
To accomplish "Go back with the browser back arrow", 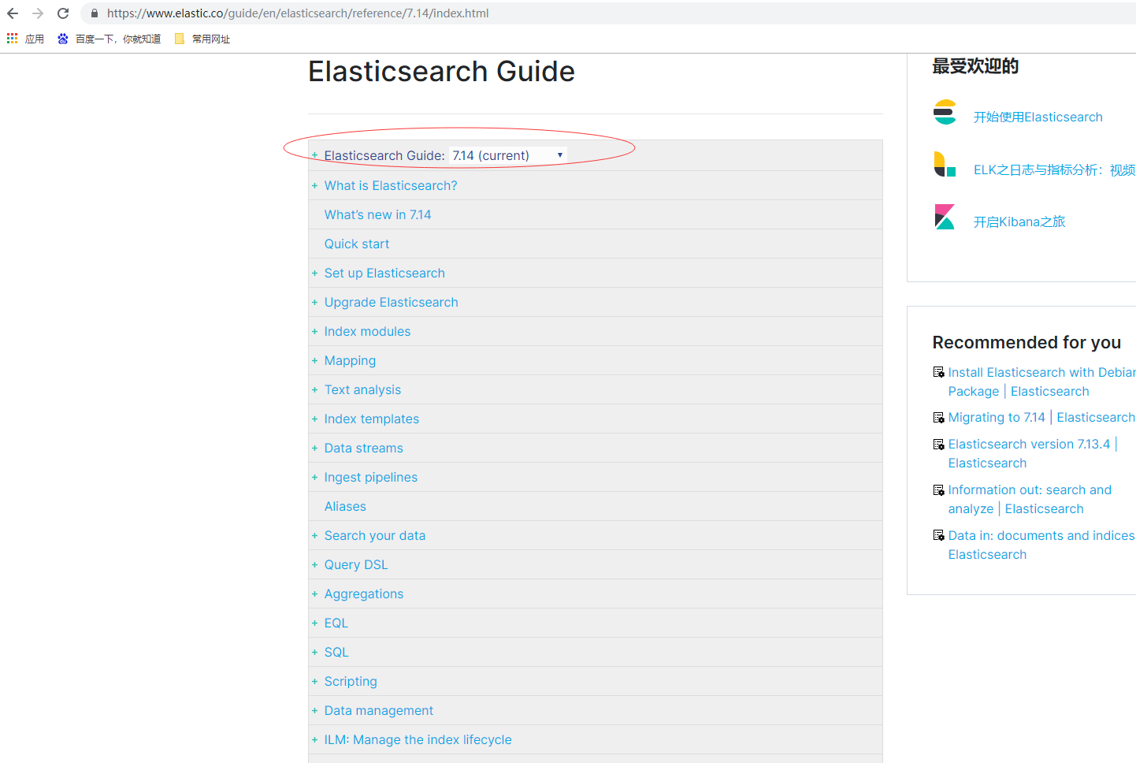I will [x=13, y=13].
